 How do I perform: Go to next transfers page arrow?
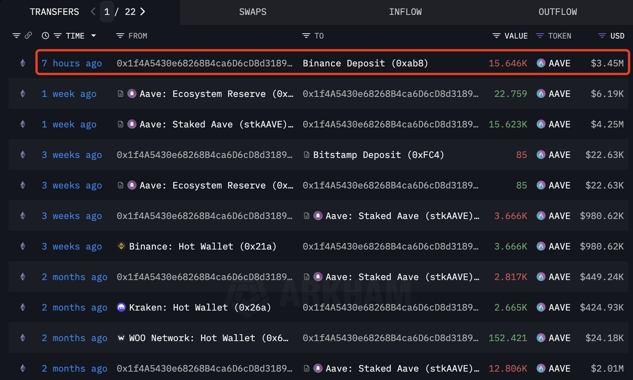click(143, 12)
